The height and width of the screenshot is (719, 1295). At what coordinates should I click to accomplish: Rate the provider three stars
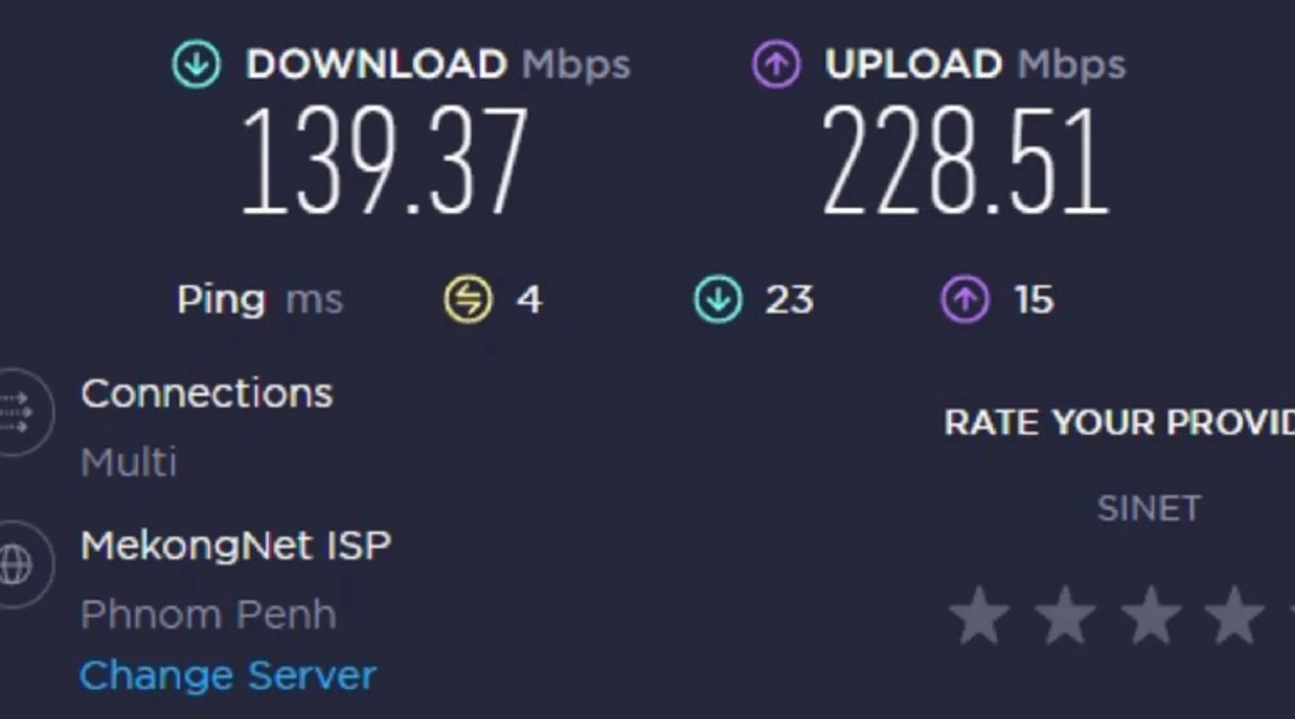pyautogui.click(x=1151, y=615)
